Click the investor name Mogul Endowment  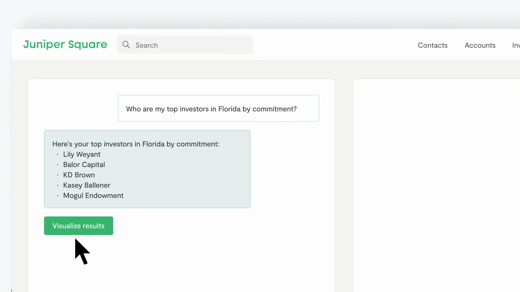(x=93, y=195)
